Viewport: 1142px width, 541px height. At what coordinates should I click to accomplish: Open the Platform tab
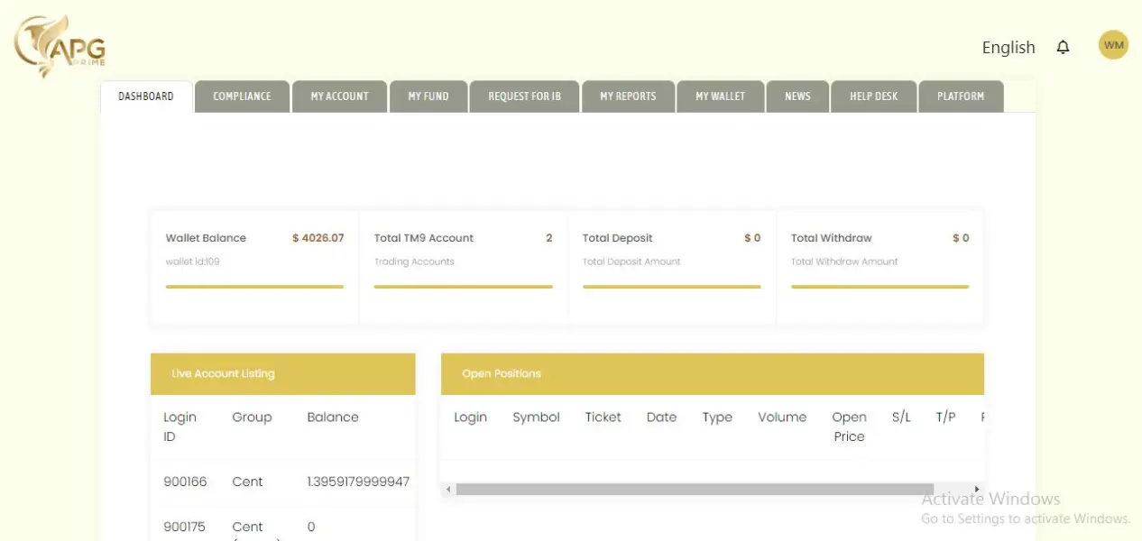click(960, 96)
